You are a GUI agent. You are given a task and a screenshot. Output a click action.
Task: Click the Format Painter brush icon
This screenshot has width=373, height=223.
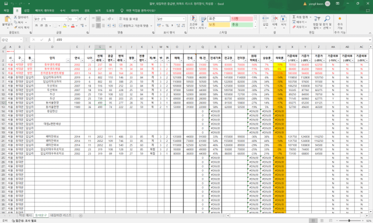pos(16,27)
